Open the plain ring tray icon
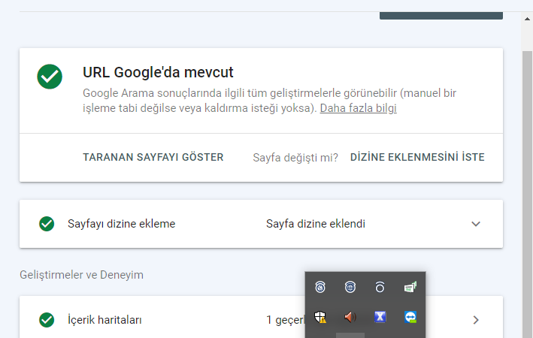533x338 pixels. (380, 288)
